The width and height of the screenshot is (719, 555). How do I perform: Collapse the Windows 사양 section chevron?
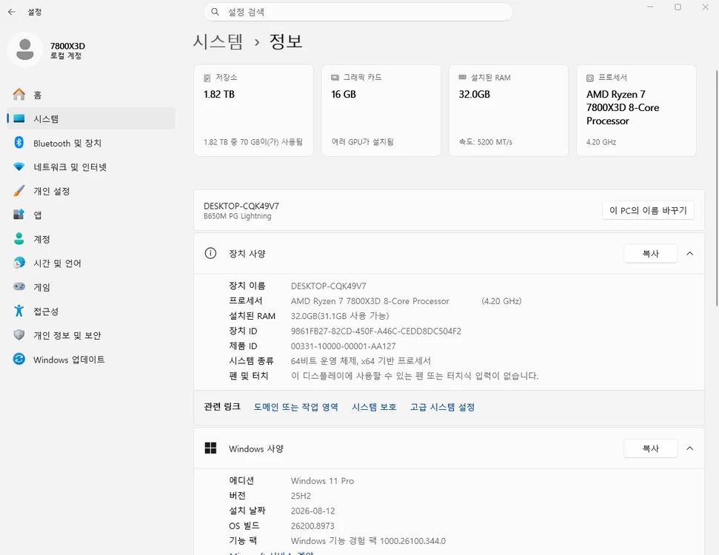(x=689, y=448)
